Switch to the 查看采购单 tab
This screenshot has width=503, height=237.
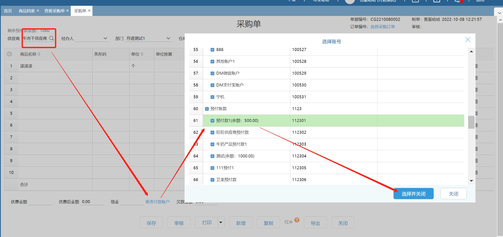click(54, 11)
